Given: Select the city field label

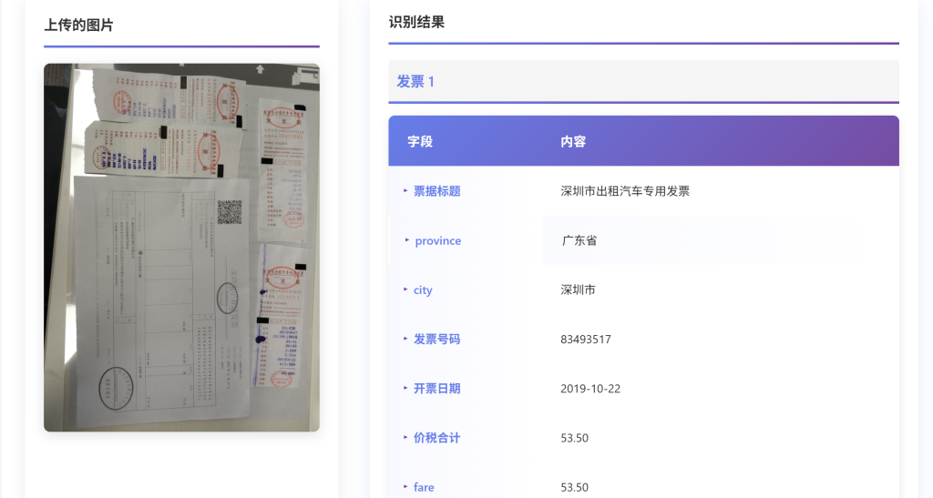Looking at the screenshot, I should click(423, 290).
